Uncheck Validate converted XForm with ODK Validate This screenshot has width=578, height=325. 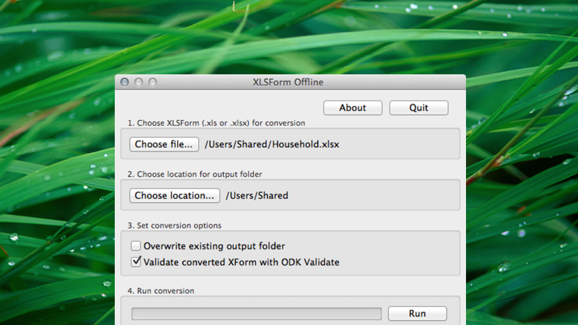pyautogui.click(x=136, y=262)
